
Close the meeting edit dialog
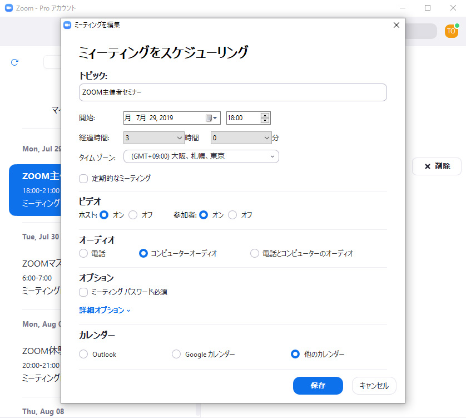click(x=396, y=25)
